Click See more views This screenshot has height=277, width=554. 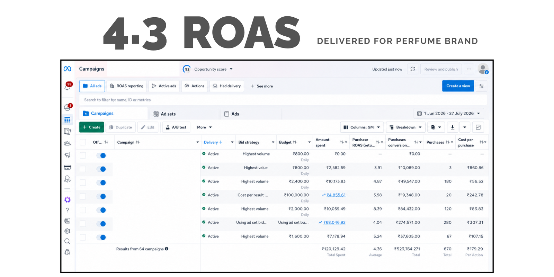(x=262, y=86)
